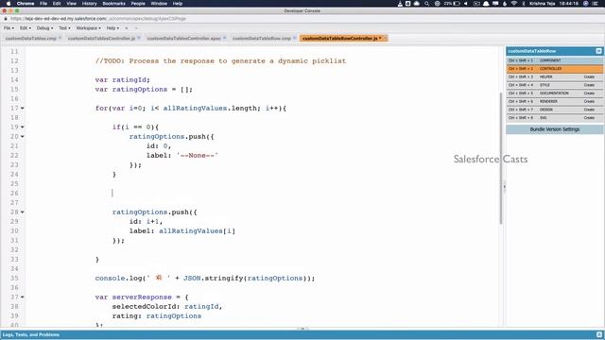The image size is (605, 340).
Task: Expand Logs, Tests, and Problems panel
Action: (x=31, y=334)
